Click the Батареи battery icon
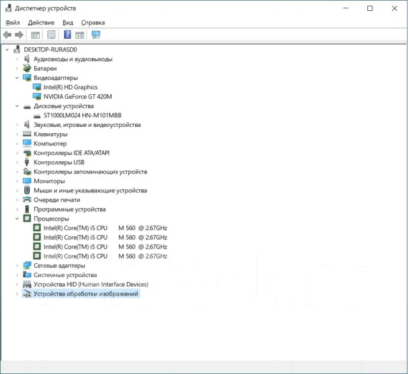Image resolution: width=408 pixels, height=374 pixels. (27, 68)
